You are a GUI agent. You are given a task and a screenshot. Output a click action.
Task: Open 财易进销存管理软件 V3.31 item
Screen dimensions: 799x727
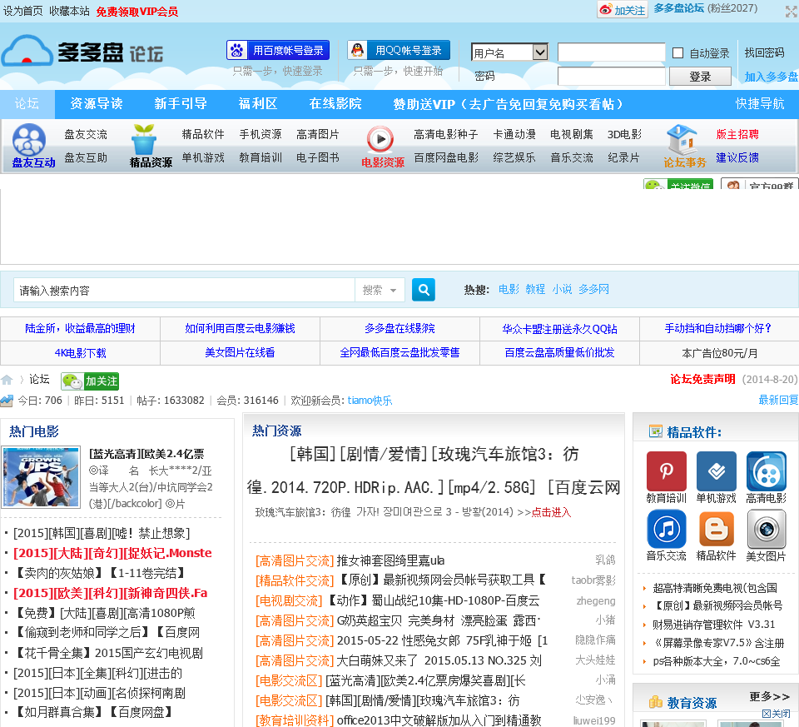pos(713,624)
